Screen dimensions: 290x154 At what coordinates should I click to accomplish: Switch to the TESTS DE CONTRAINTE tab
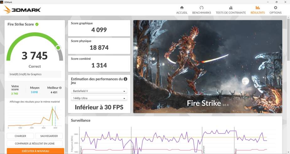(231, 13)
